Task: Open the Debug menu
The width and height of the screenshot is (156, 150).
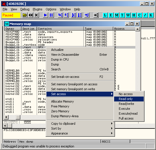Action: pos(25,9)
